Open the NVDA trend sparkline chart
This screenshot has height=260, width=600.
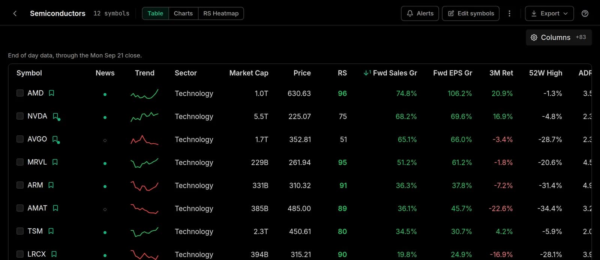(x=144, y=117)
